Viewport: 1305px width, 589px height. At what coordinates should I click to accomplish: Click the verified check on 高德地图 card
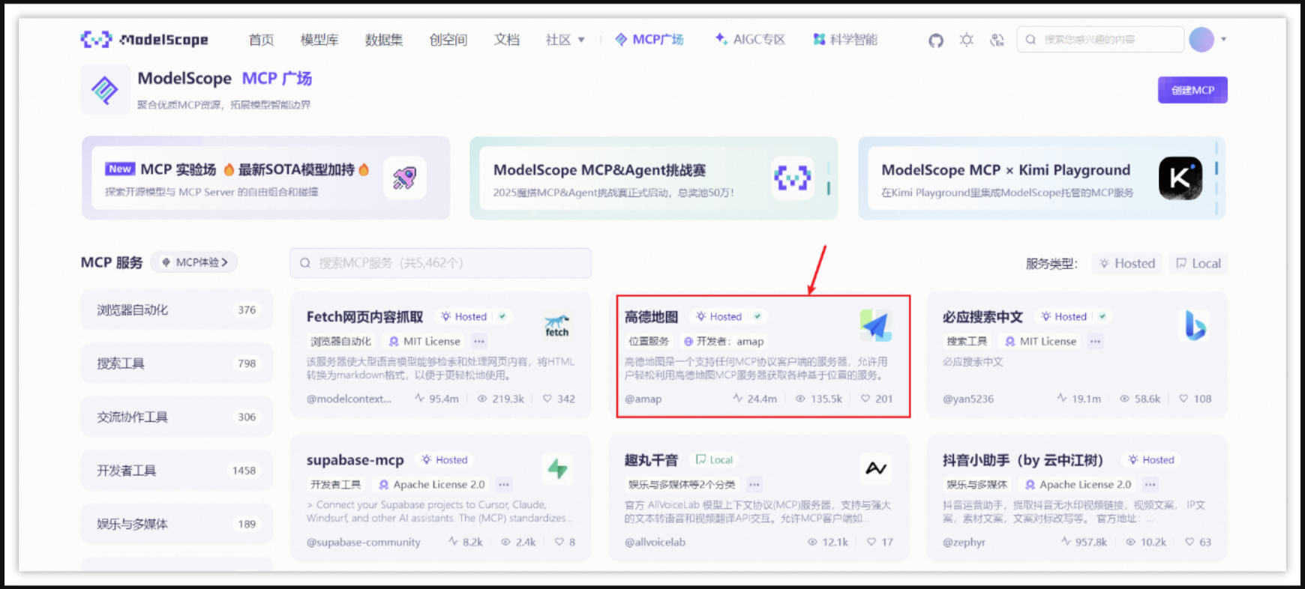757,316
